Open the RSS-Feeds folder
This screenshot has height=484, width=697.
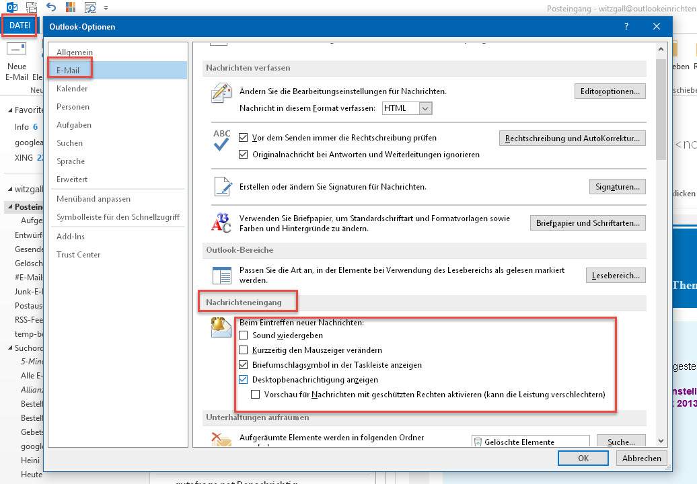(x=28, y=320)
